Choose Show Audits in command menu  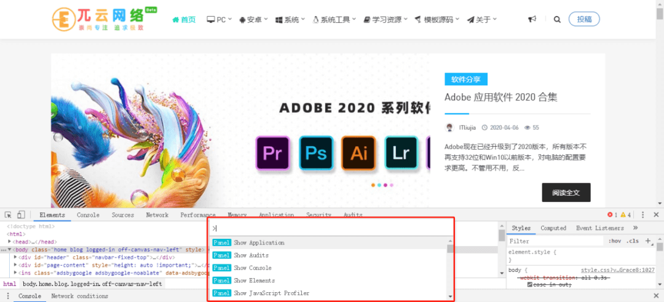tap(328, 255)
